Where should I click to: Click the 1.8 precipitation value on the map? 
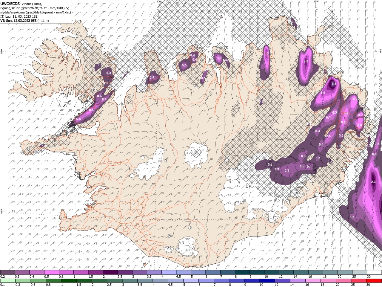pos(306,61)
